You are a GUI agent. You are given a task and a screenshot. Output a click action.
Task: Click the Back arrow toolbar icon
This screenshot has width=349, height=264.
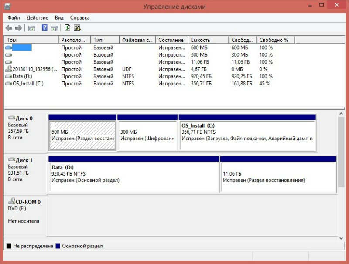(9, 28)
